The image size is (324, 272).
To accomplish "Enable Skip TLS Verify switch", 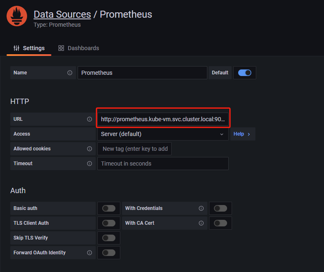I will [109, 238].
